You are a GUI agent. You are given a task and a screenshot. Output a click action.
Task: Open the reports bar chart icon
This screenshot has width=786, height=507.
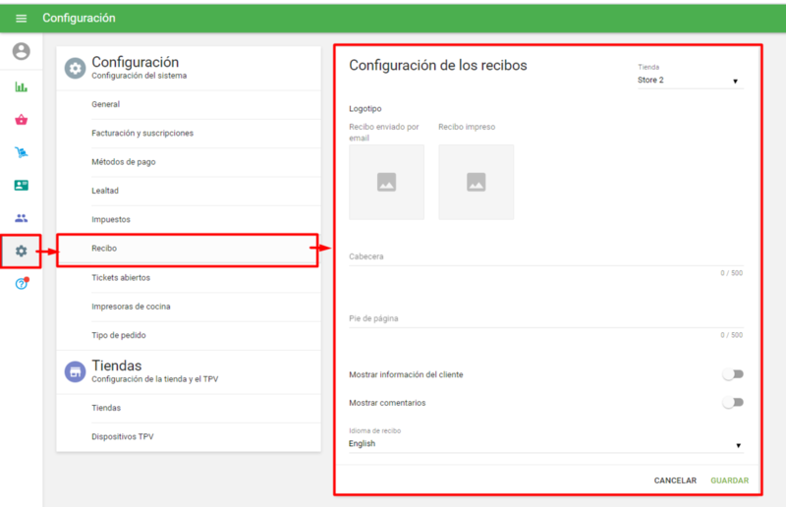point(21,86)
